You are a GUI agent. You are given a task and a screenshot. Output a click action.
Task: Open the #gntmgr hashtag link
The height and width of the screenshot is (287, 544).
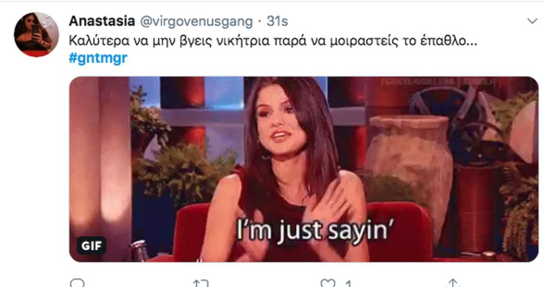point(98,58)
